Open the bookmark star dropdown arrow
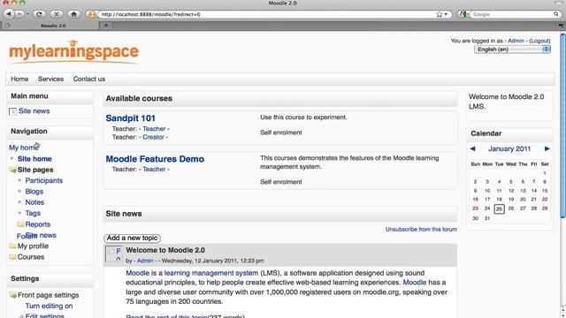566x318 pixels. [446, 14]
